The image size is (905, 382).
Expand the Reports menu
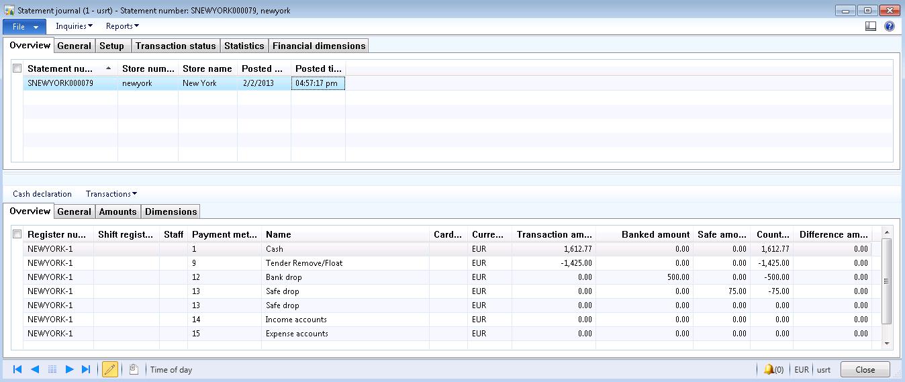click(x=123, y=26)
